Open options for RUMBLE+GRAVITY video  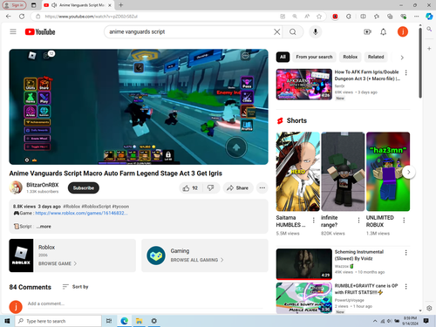point(406,287)
